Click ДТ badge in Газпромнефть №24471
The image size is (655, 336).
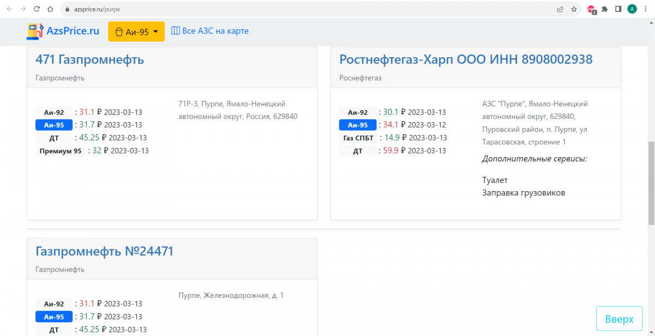coord(54,329)
